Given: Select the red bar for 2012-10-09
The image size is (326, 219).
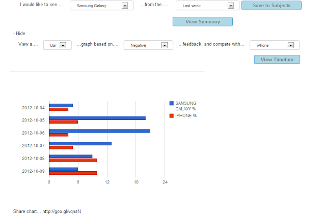Looking at the screenshot, I should (x=73, y=173).
